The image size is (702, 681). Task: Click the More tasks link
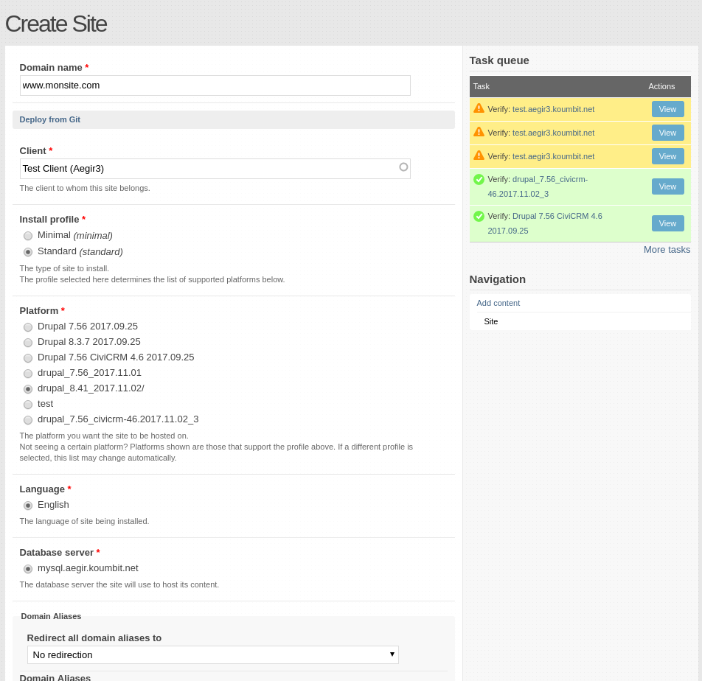coord(667,249)
